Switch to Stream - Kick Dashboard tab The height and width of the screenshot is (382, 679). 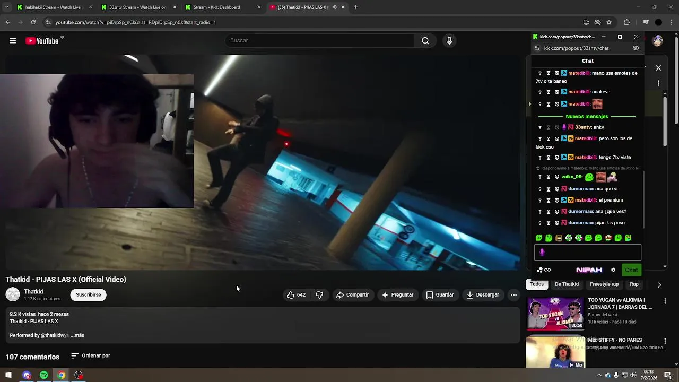tap(223, 7)
